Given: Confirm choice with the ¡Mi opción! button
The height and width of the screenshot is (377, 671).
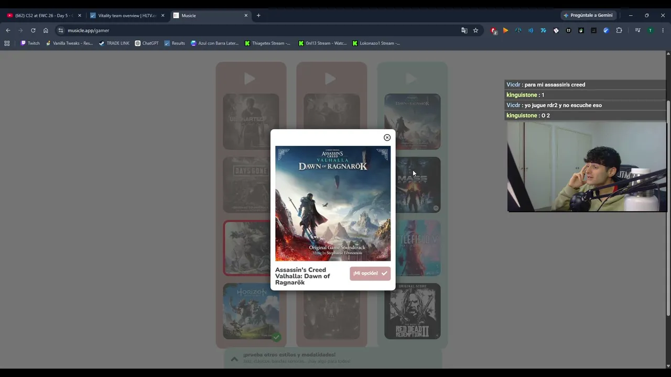Looking at the screenshot, I should [370, 273].
